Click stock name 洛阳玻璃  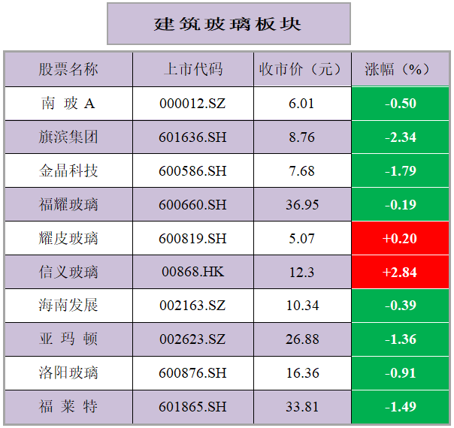coord(68,372)
